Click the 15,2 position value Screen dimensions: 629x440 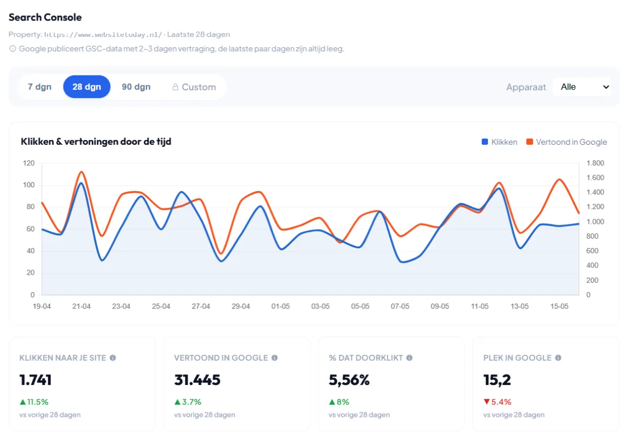497,380
